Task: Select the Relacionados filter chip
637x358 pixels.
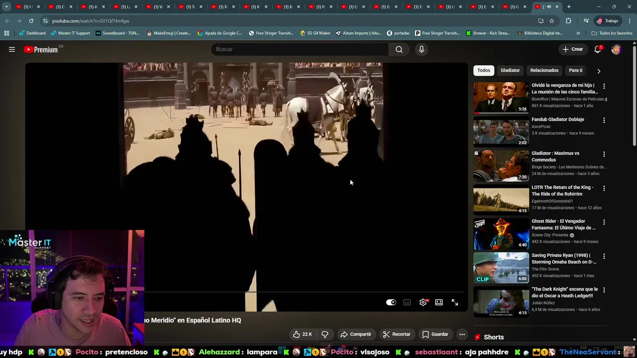Action: tap(544, 71)
